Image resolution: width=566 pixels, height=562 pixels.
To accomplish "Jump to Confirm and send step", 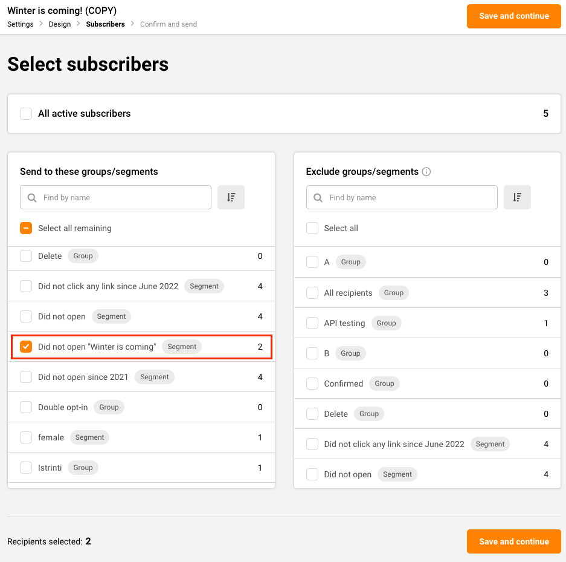I will pos(169,24).
